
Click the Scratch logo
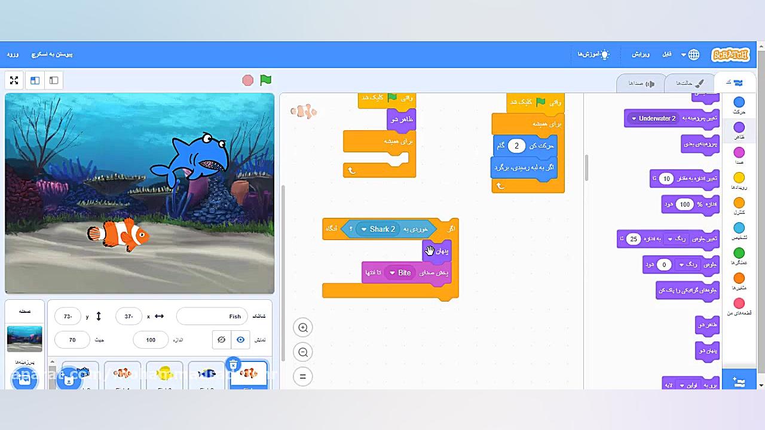(730, 54)
